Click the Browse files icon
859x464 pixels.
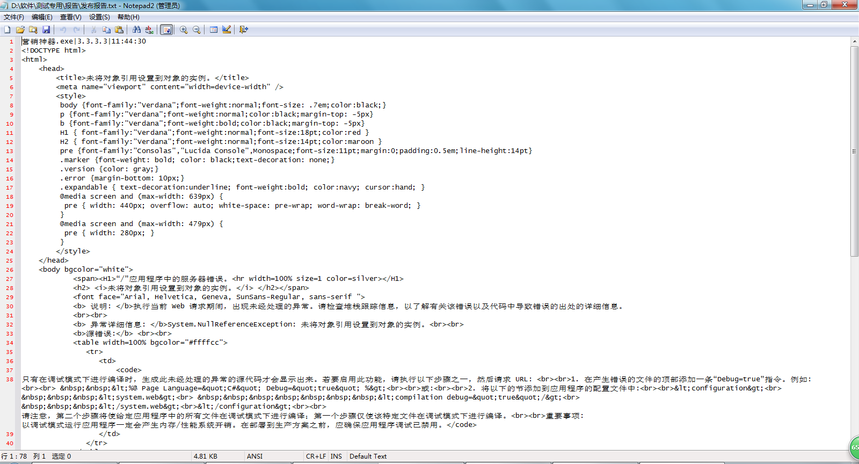tap(33, 30)
